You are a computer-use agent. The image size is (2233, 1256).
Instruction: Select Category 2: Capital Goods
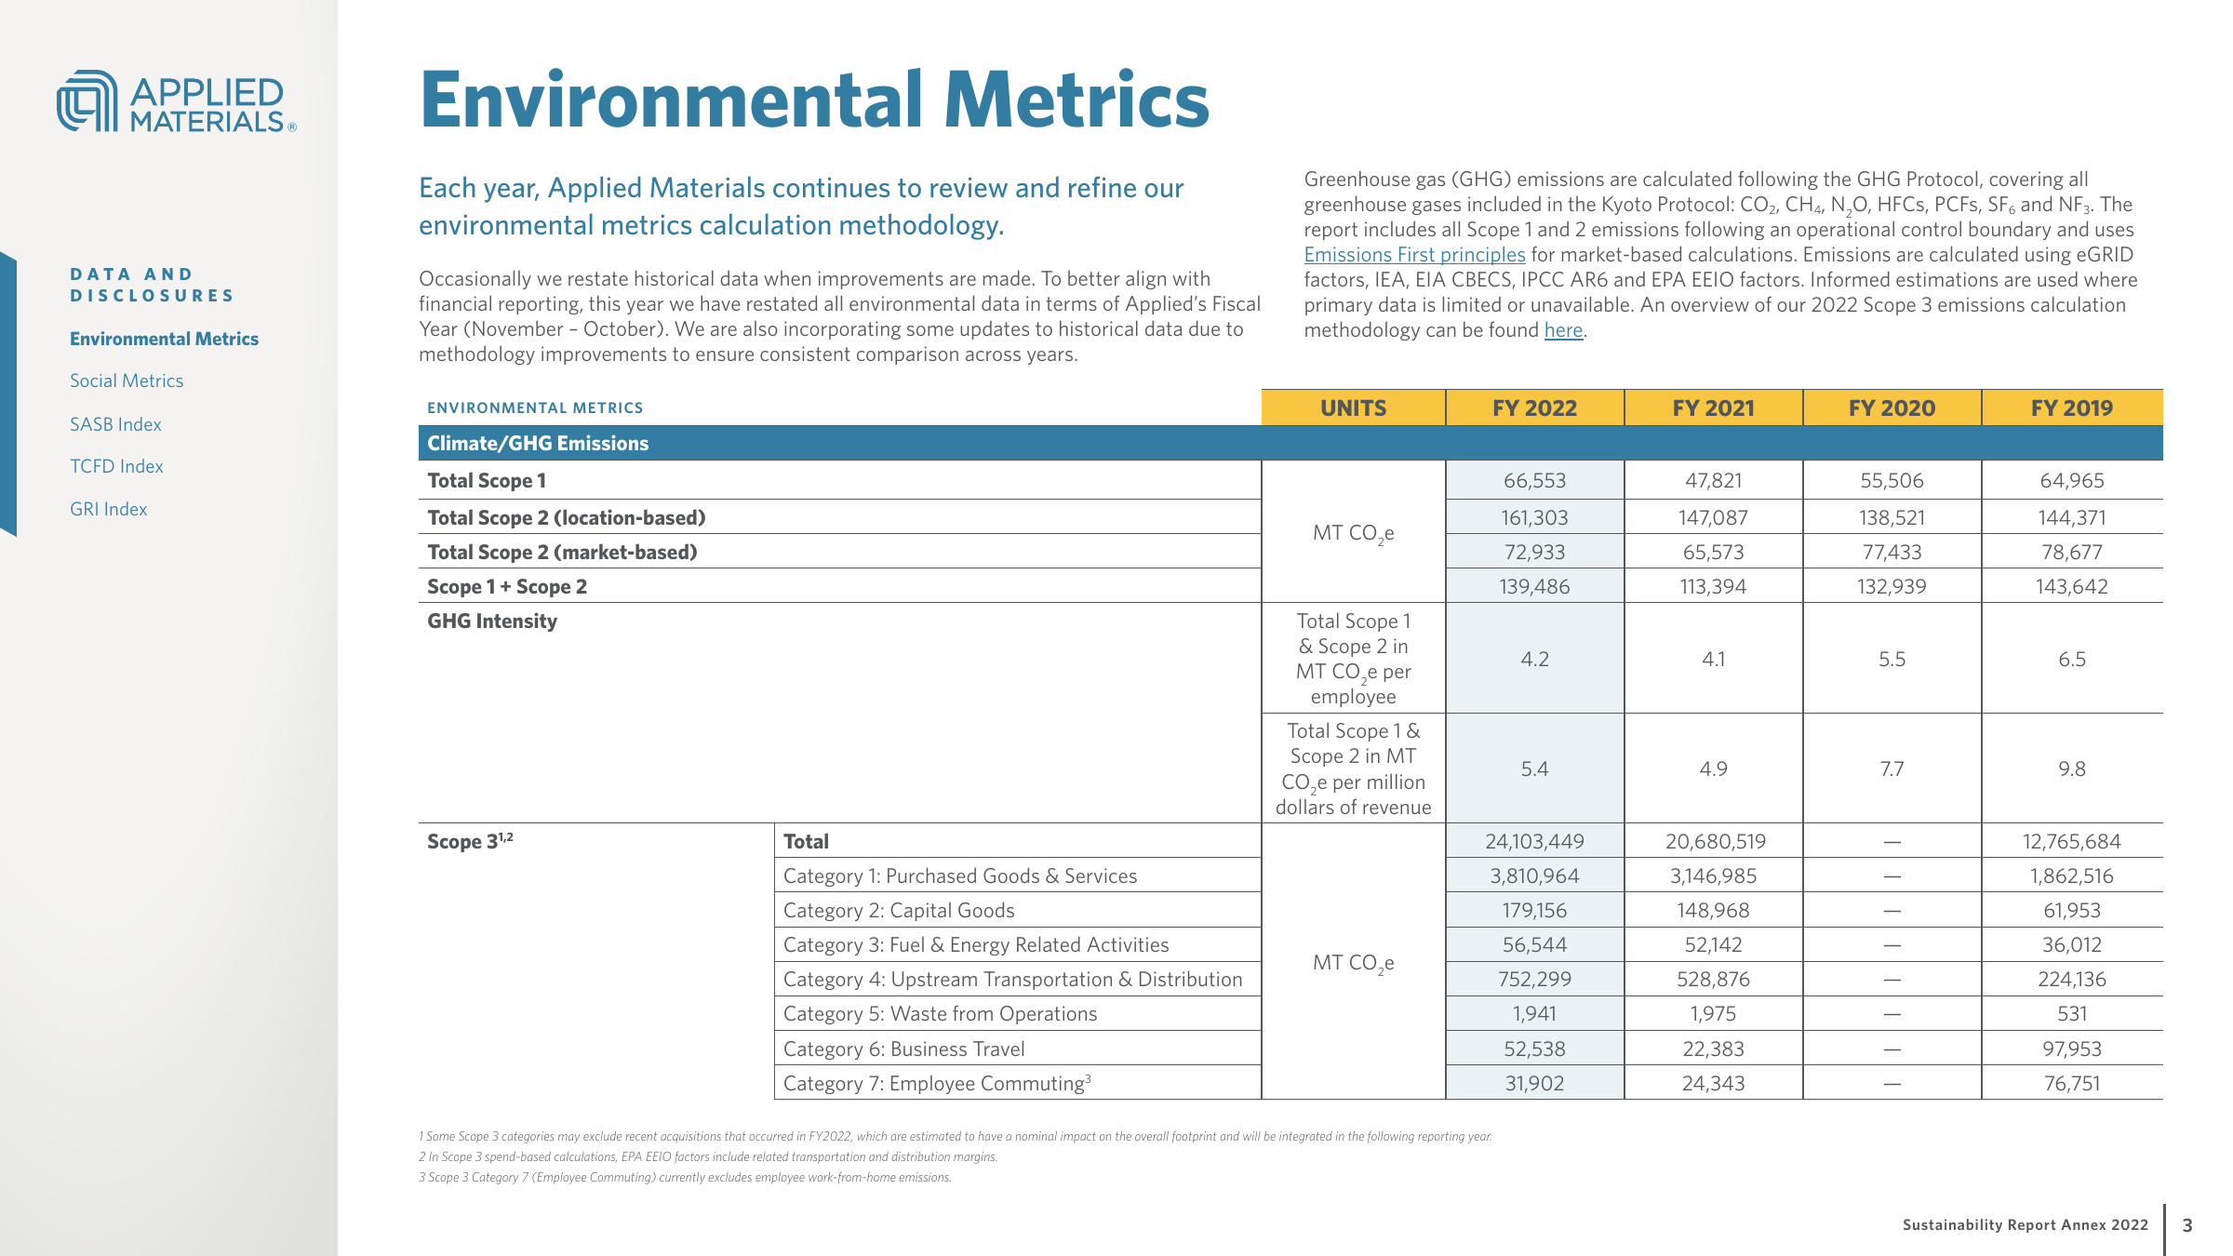pos(899,910)
